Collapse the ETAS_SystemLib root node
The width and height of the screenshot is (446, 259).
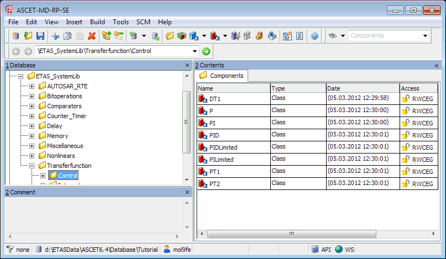tap(20, 76)
